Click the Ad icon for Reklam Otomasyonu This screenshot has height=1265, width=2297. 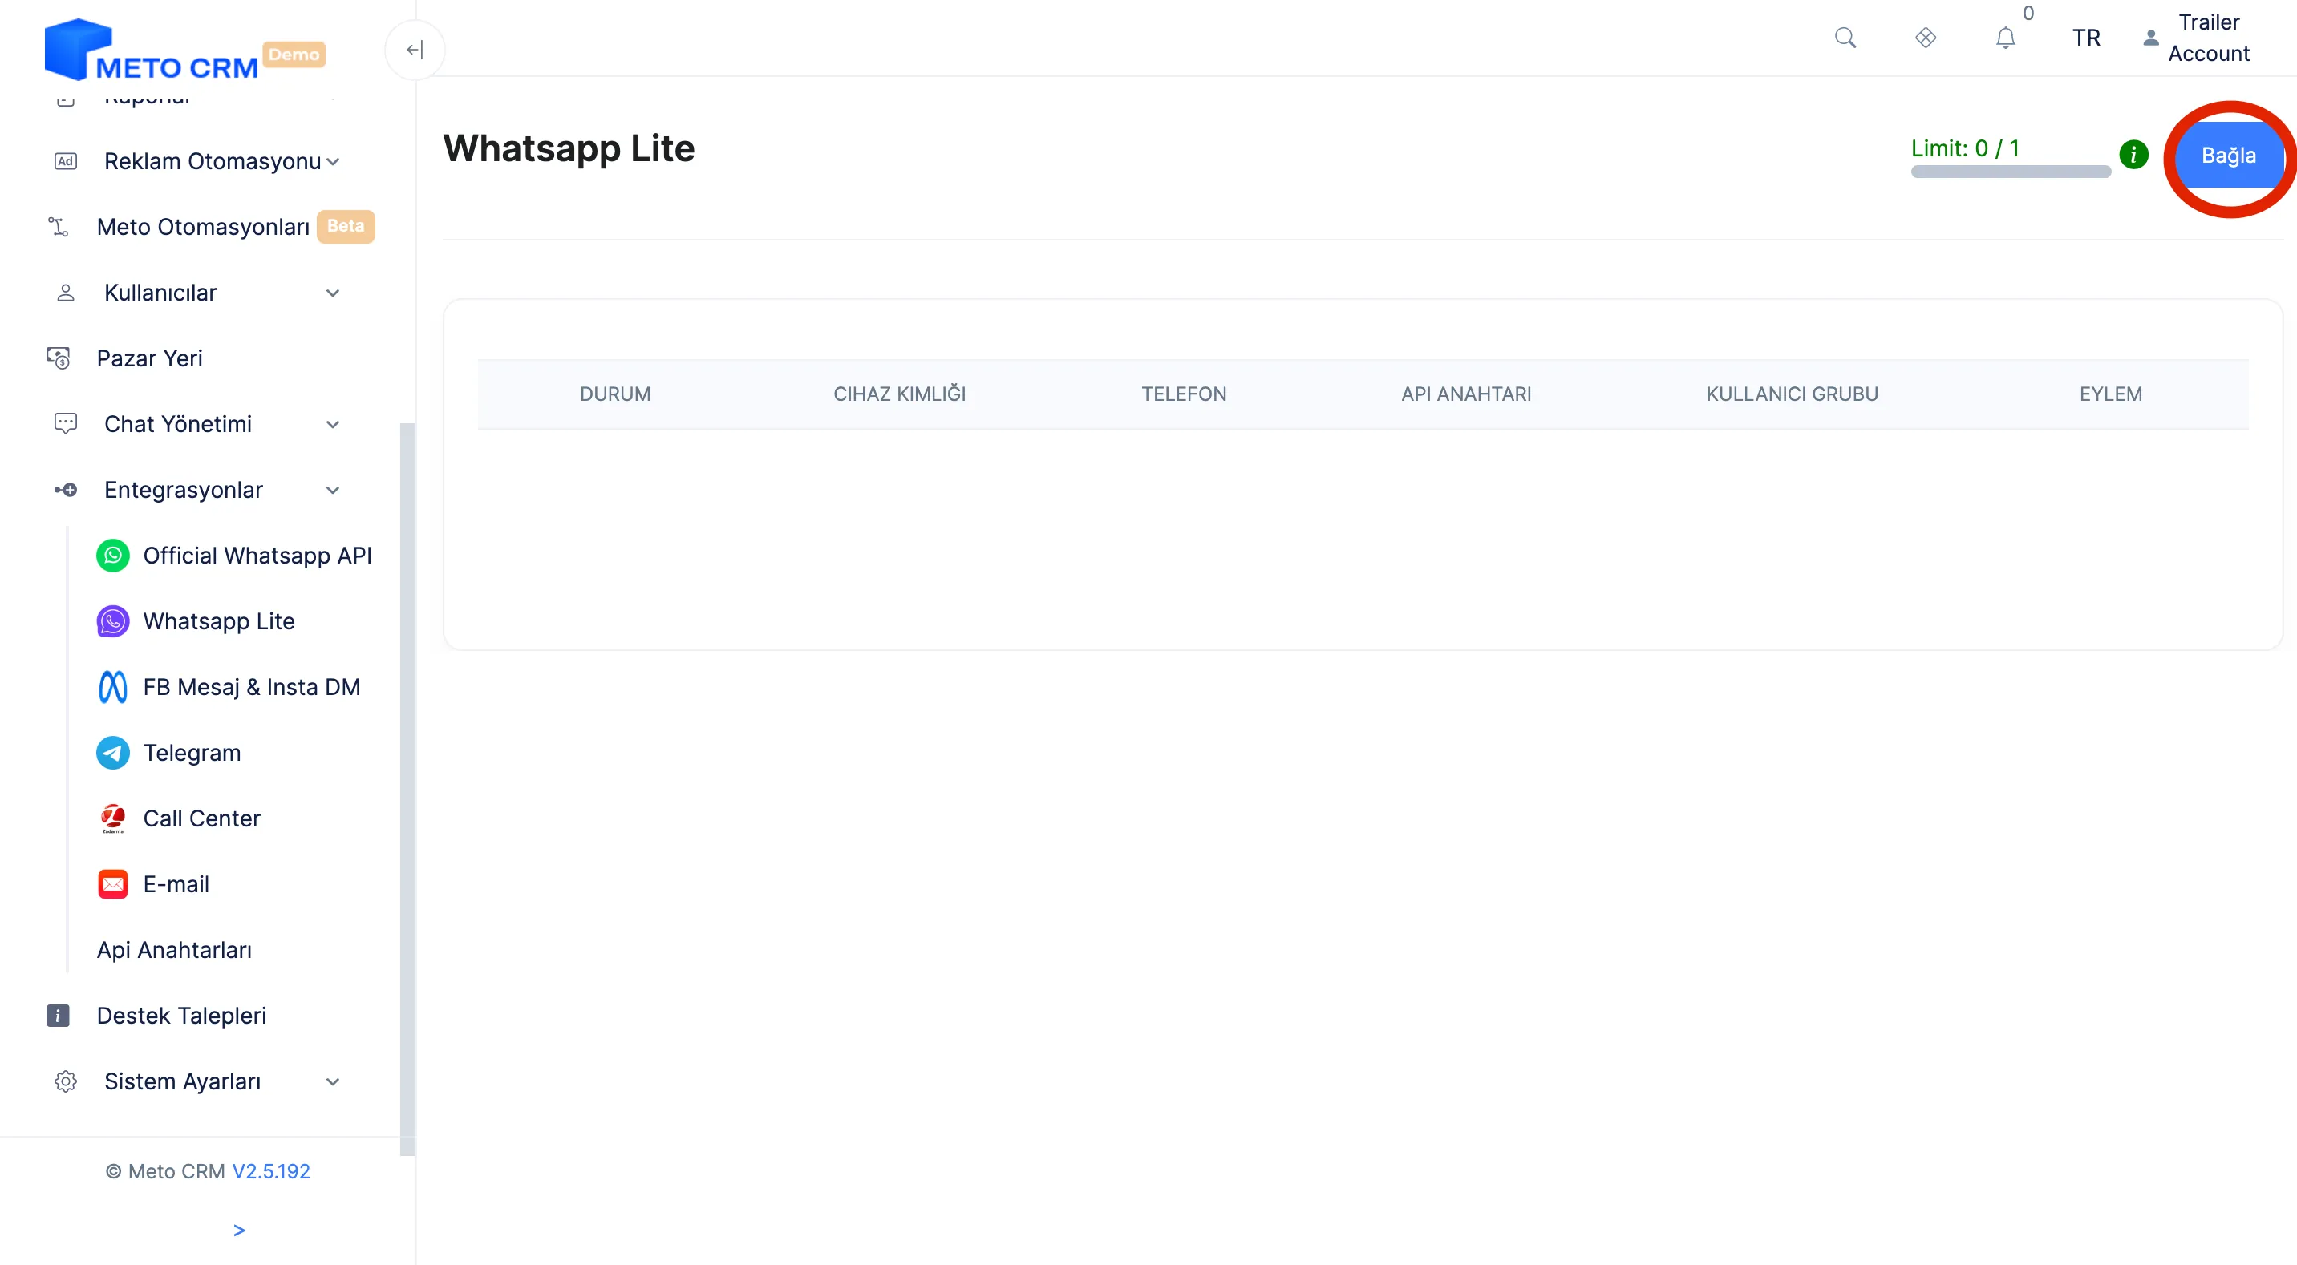[65, 161]
